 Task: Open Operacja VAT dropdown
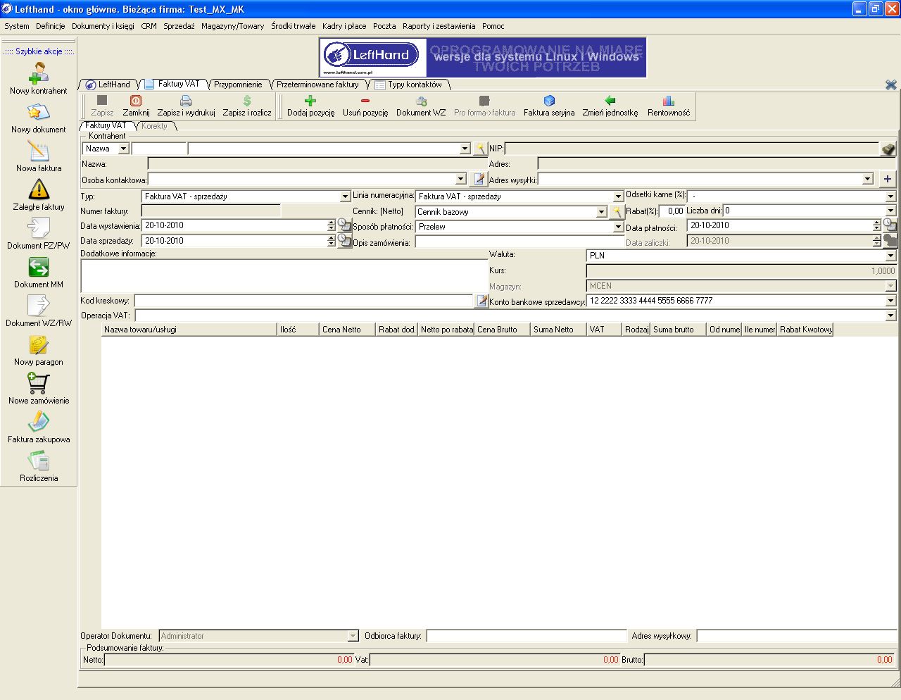pyautogui.click(x=890, y=315)
